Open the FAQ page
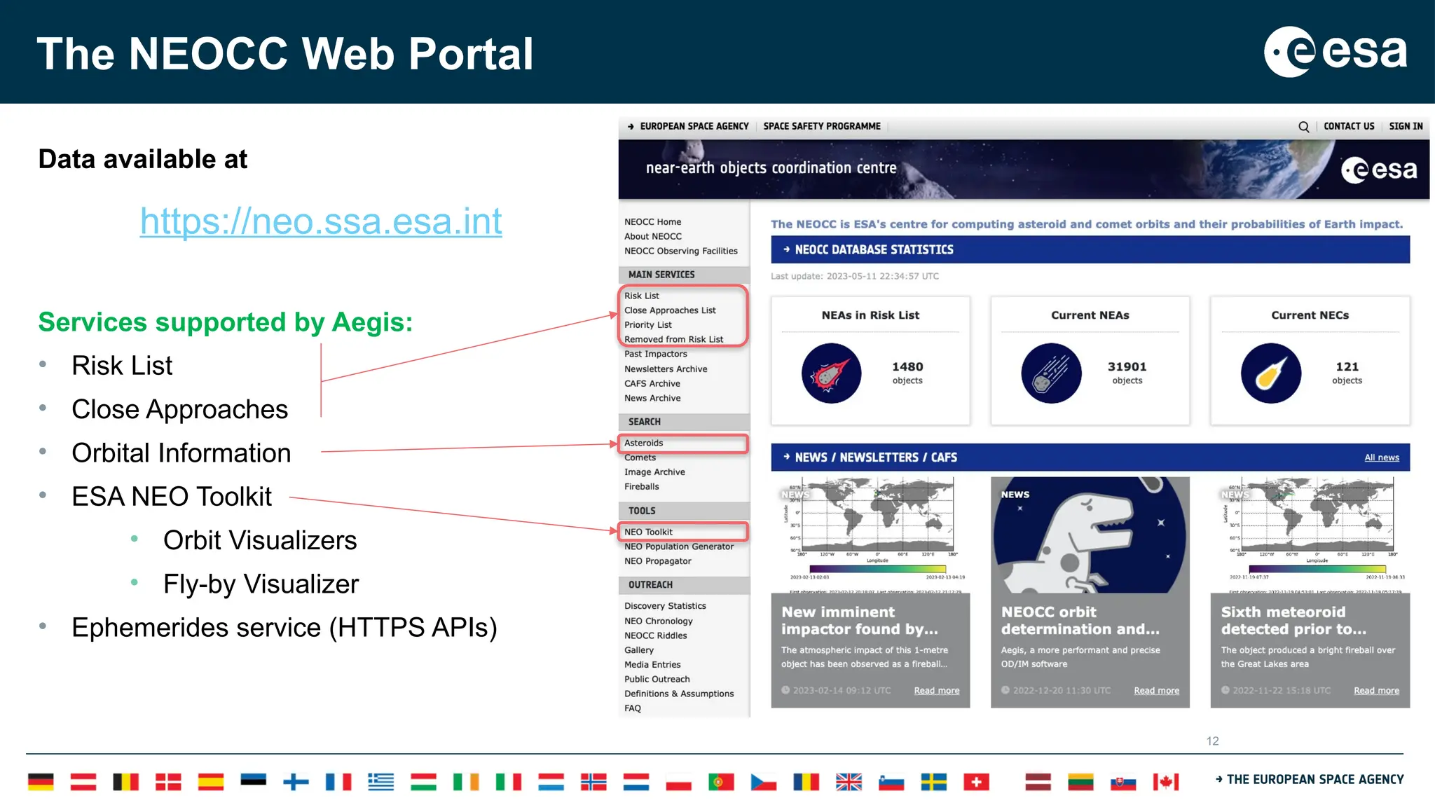 632,709
